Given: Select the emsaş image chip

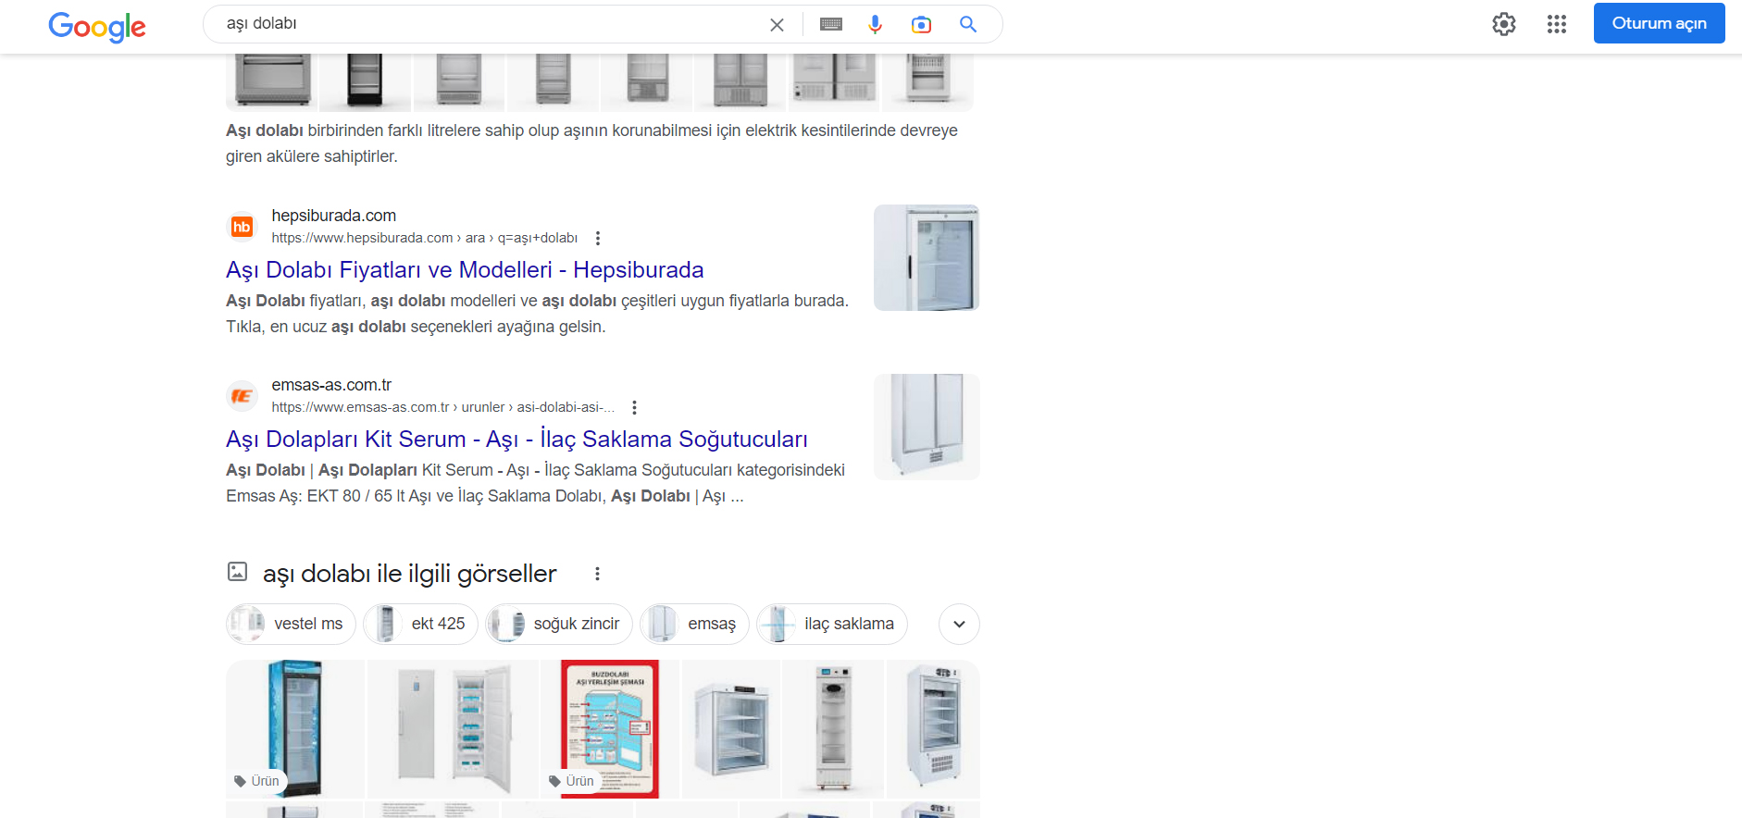Looking at the screenshot, I should 694,624.
